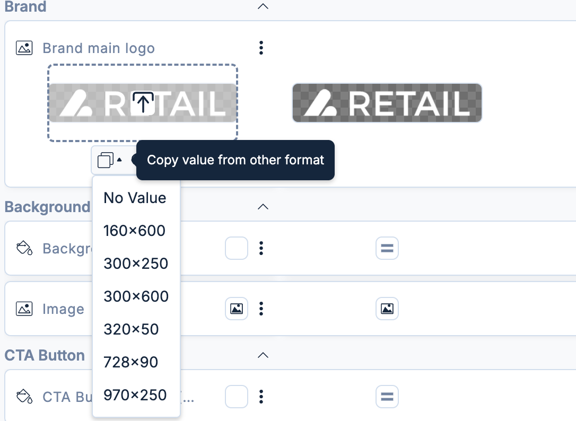Viewport: 576px width, 421px height.
Task: Select 300×250 format option
Action: [x=136, y=264]
